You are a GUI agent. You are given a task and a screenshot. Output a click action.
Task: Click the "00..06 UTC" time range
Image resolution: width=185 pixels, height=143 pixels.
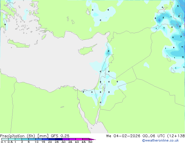153,136
